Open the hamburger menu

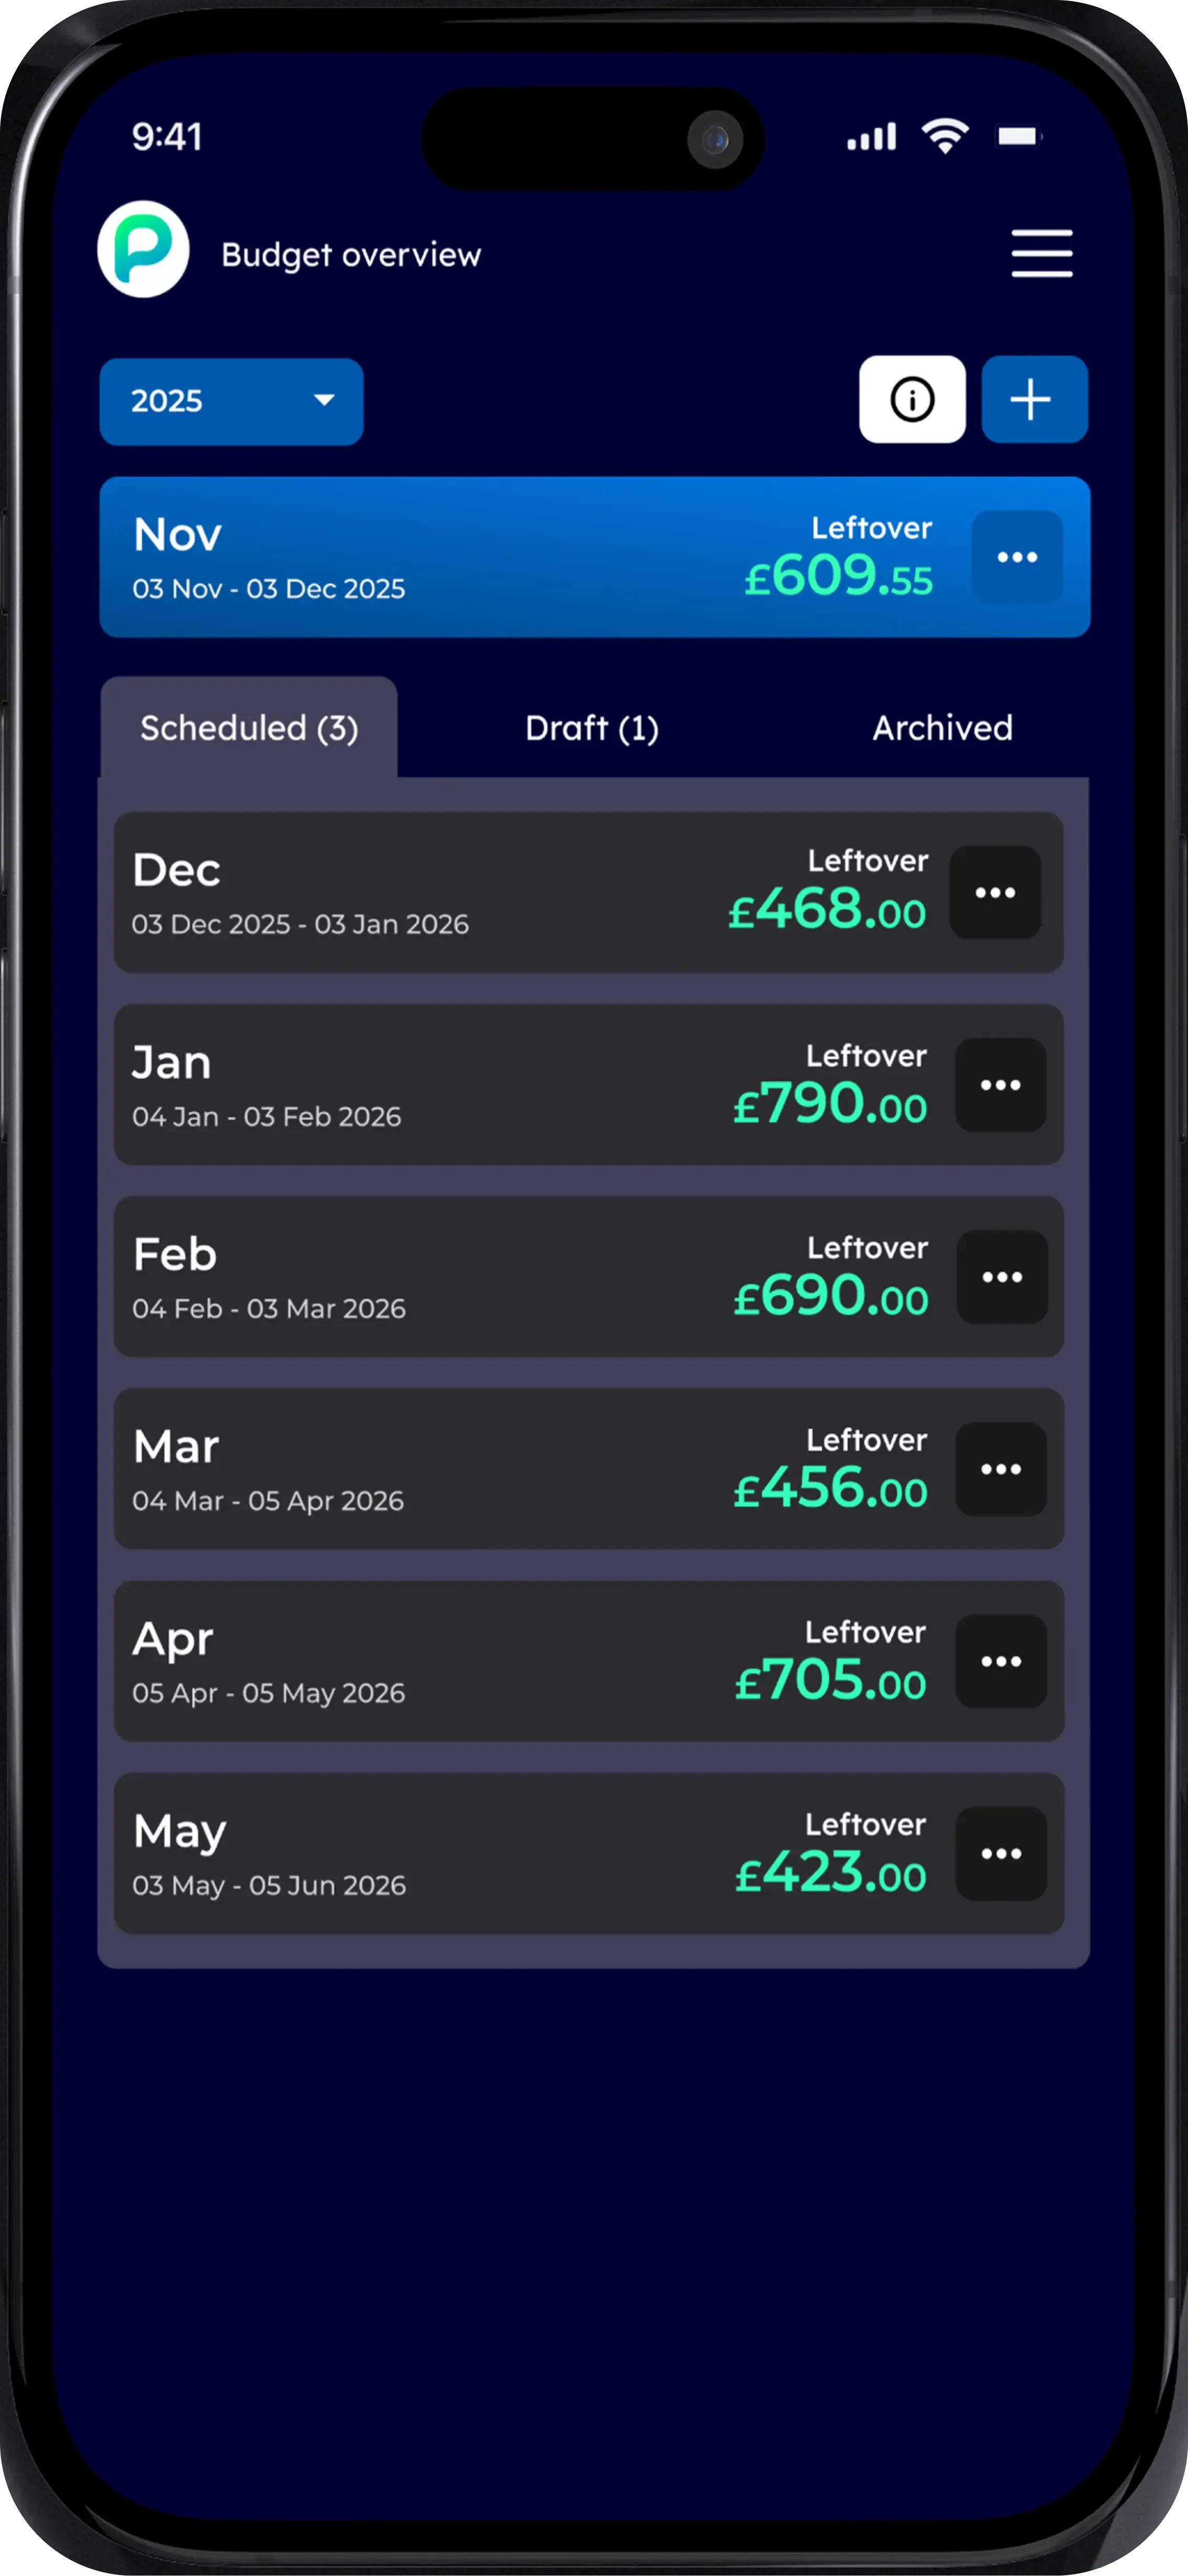[x=1041, y=253]
